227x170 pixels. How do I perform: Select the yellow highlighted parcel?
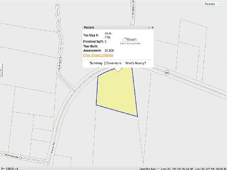coord(117,92)
